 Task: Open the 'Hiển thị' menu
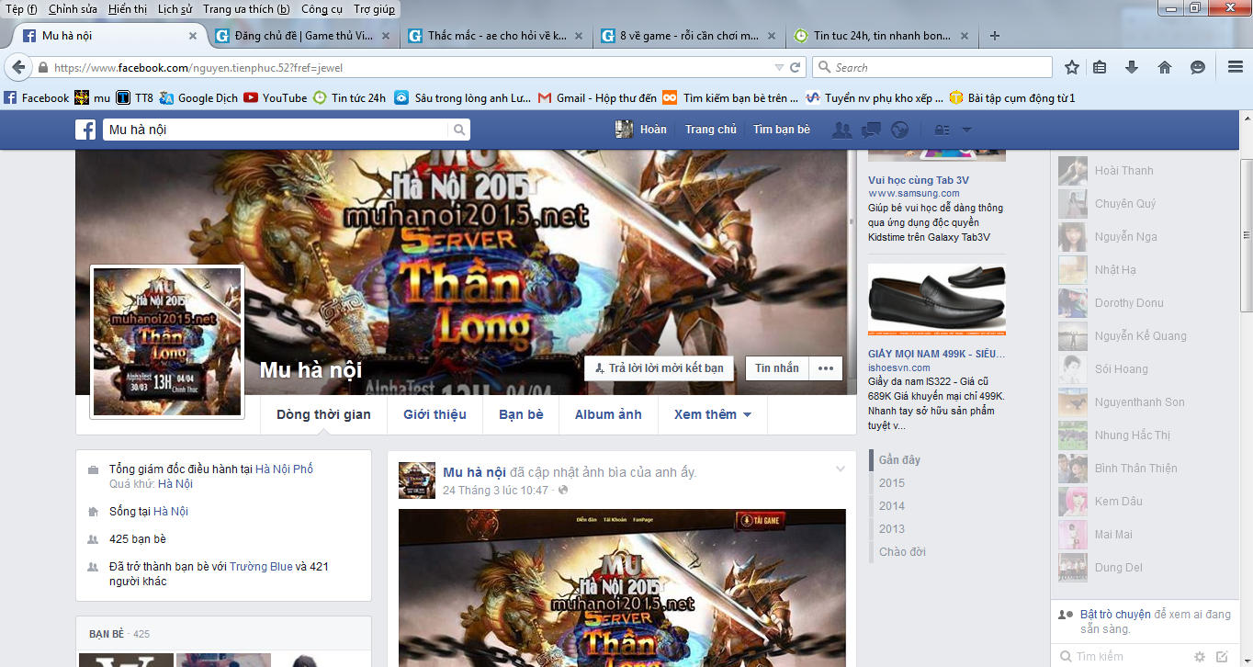[127, 9]
